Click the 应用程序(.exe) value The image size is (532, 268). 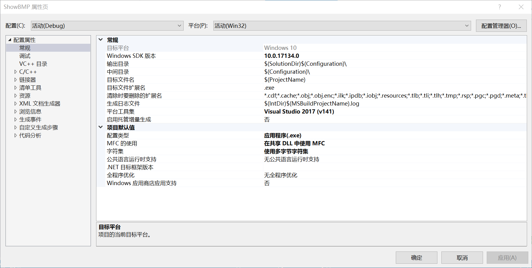point(283,135)
